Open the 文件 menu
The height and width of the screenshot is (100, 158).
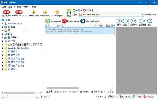(4, 7)
